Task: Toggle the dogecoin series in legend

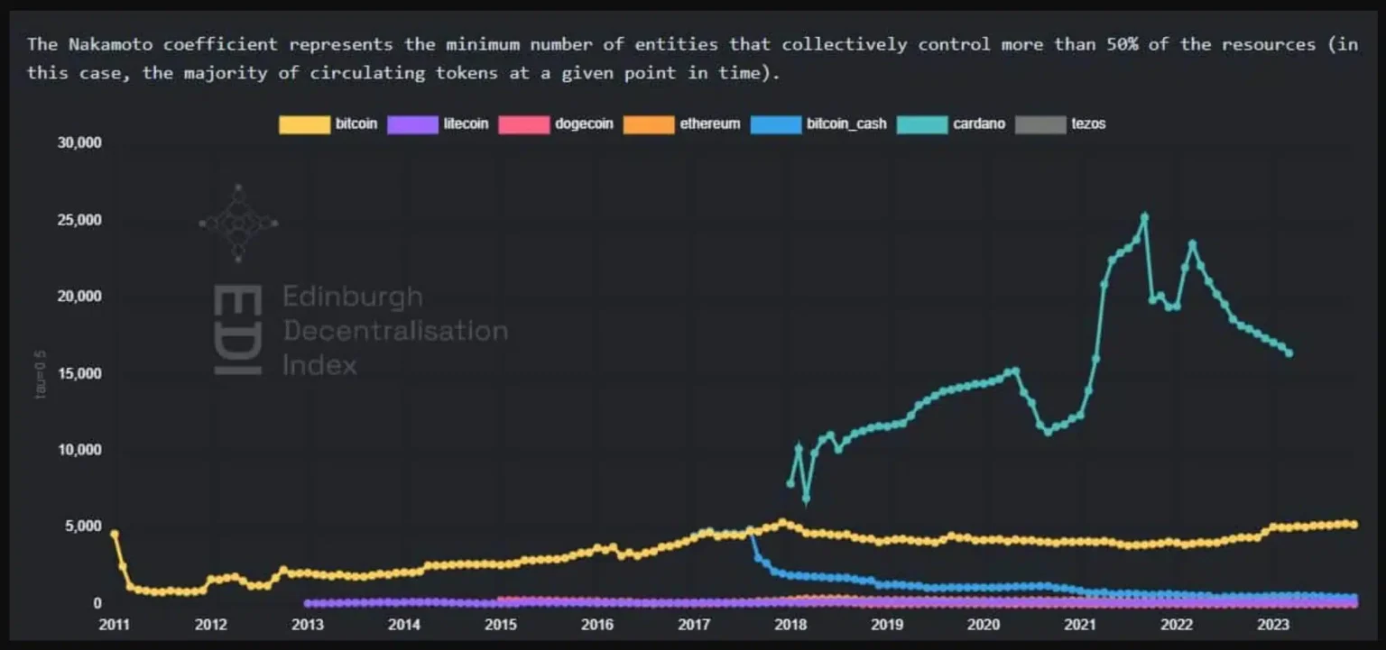Action: [557, 124]
